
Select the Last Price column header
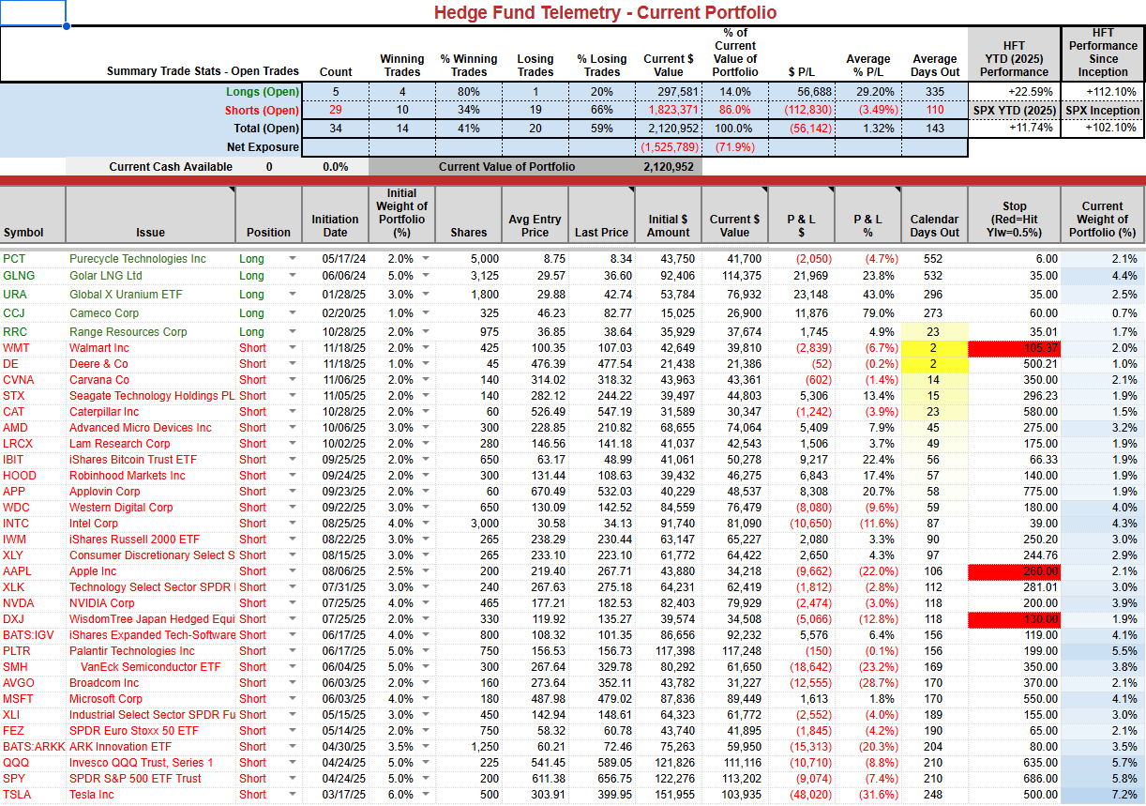click(601, 215)
